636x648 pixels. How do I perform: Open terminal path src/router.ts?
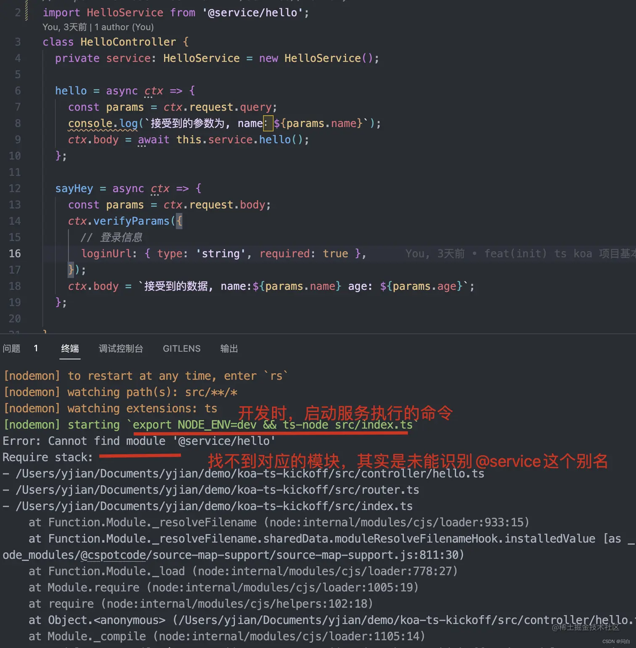tap(217, 490)
